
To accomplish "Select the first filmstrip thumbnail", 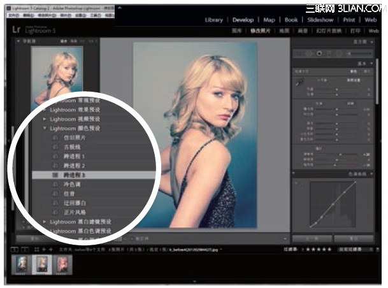I will [x=22, y=264].
